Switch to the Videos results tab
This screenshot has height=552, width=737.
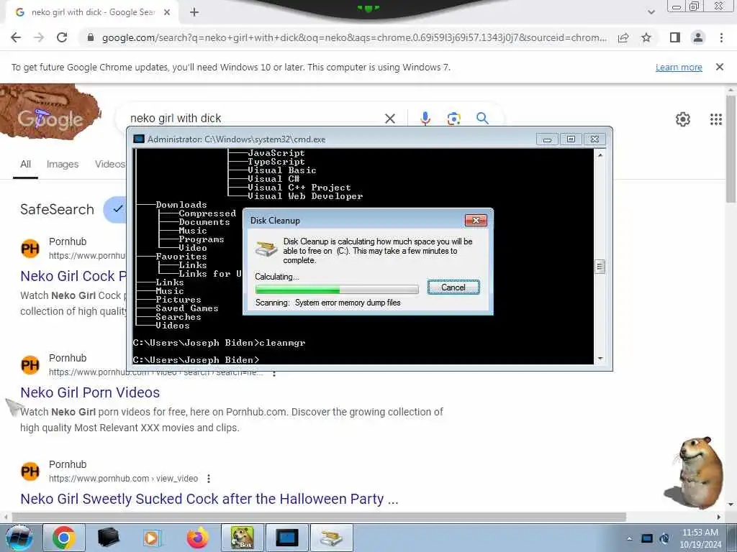tap(110, 165)
